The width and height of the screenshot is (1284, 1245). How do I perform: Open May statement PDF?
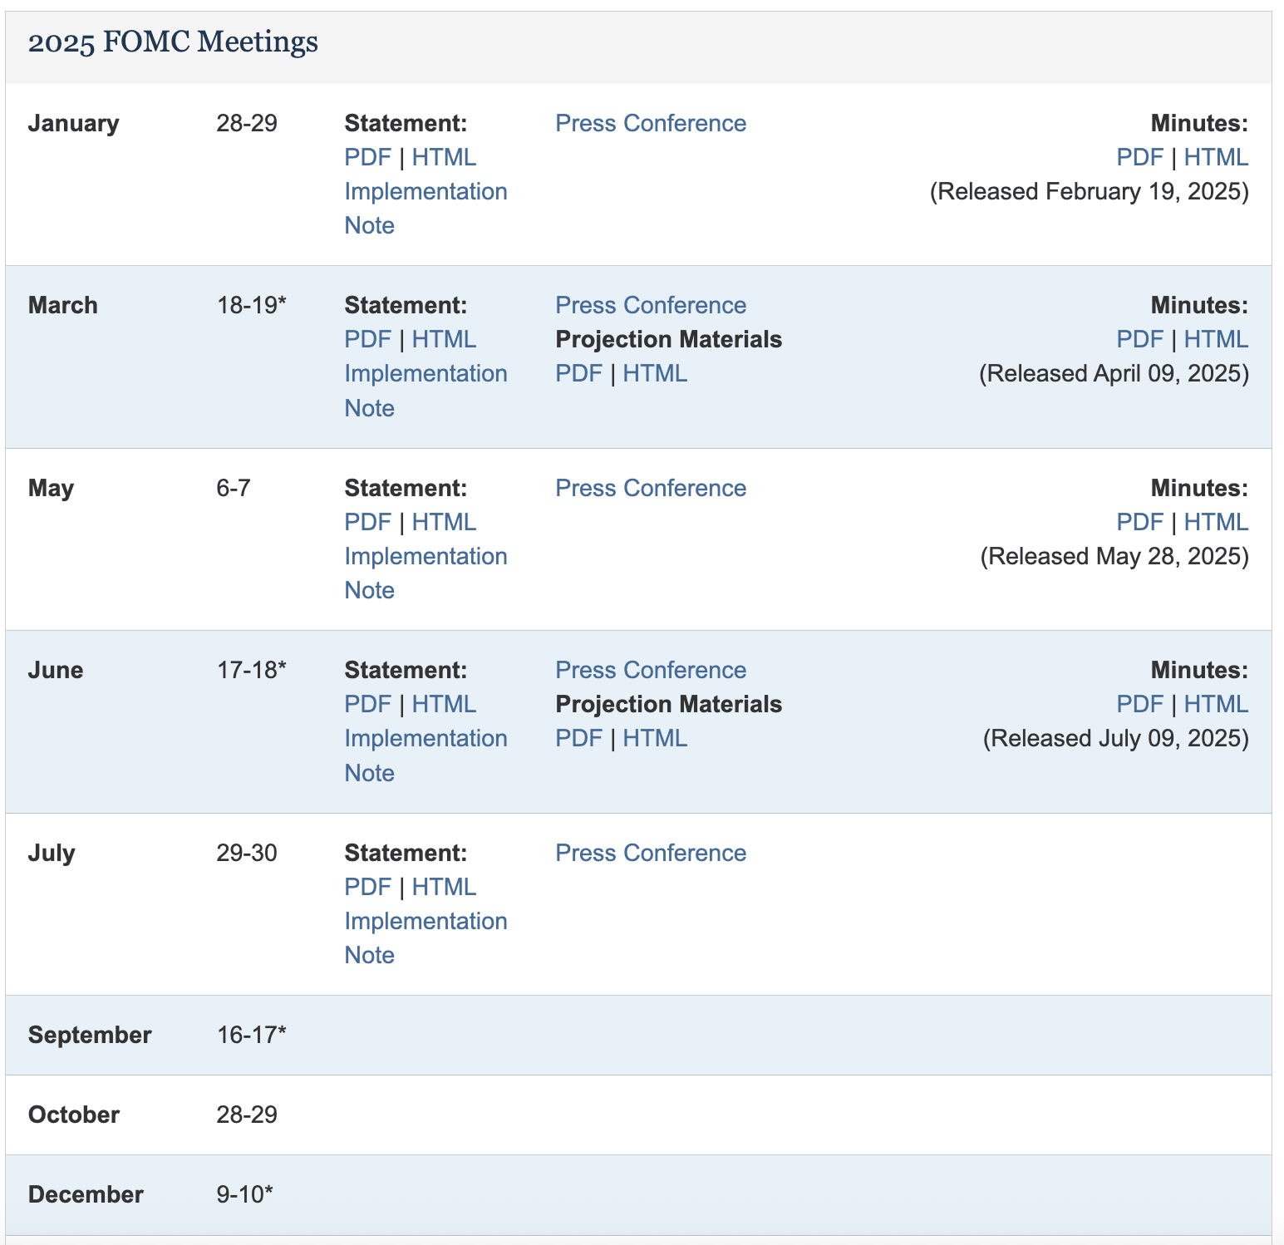pos(367,522)
